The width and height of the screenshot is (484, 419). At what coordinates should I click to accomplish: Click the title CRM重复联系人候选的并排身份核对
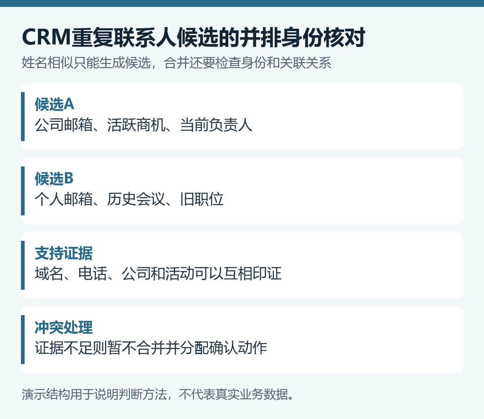pos(194,37)
